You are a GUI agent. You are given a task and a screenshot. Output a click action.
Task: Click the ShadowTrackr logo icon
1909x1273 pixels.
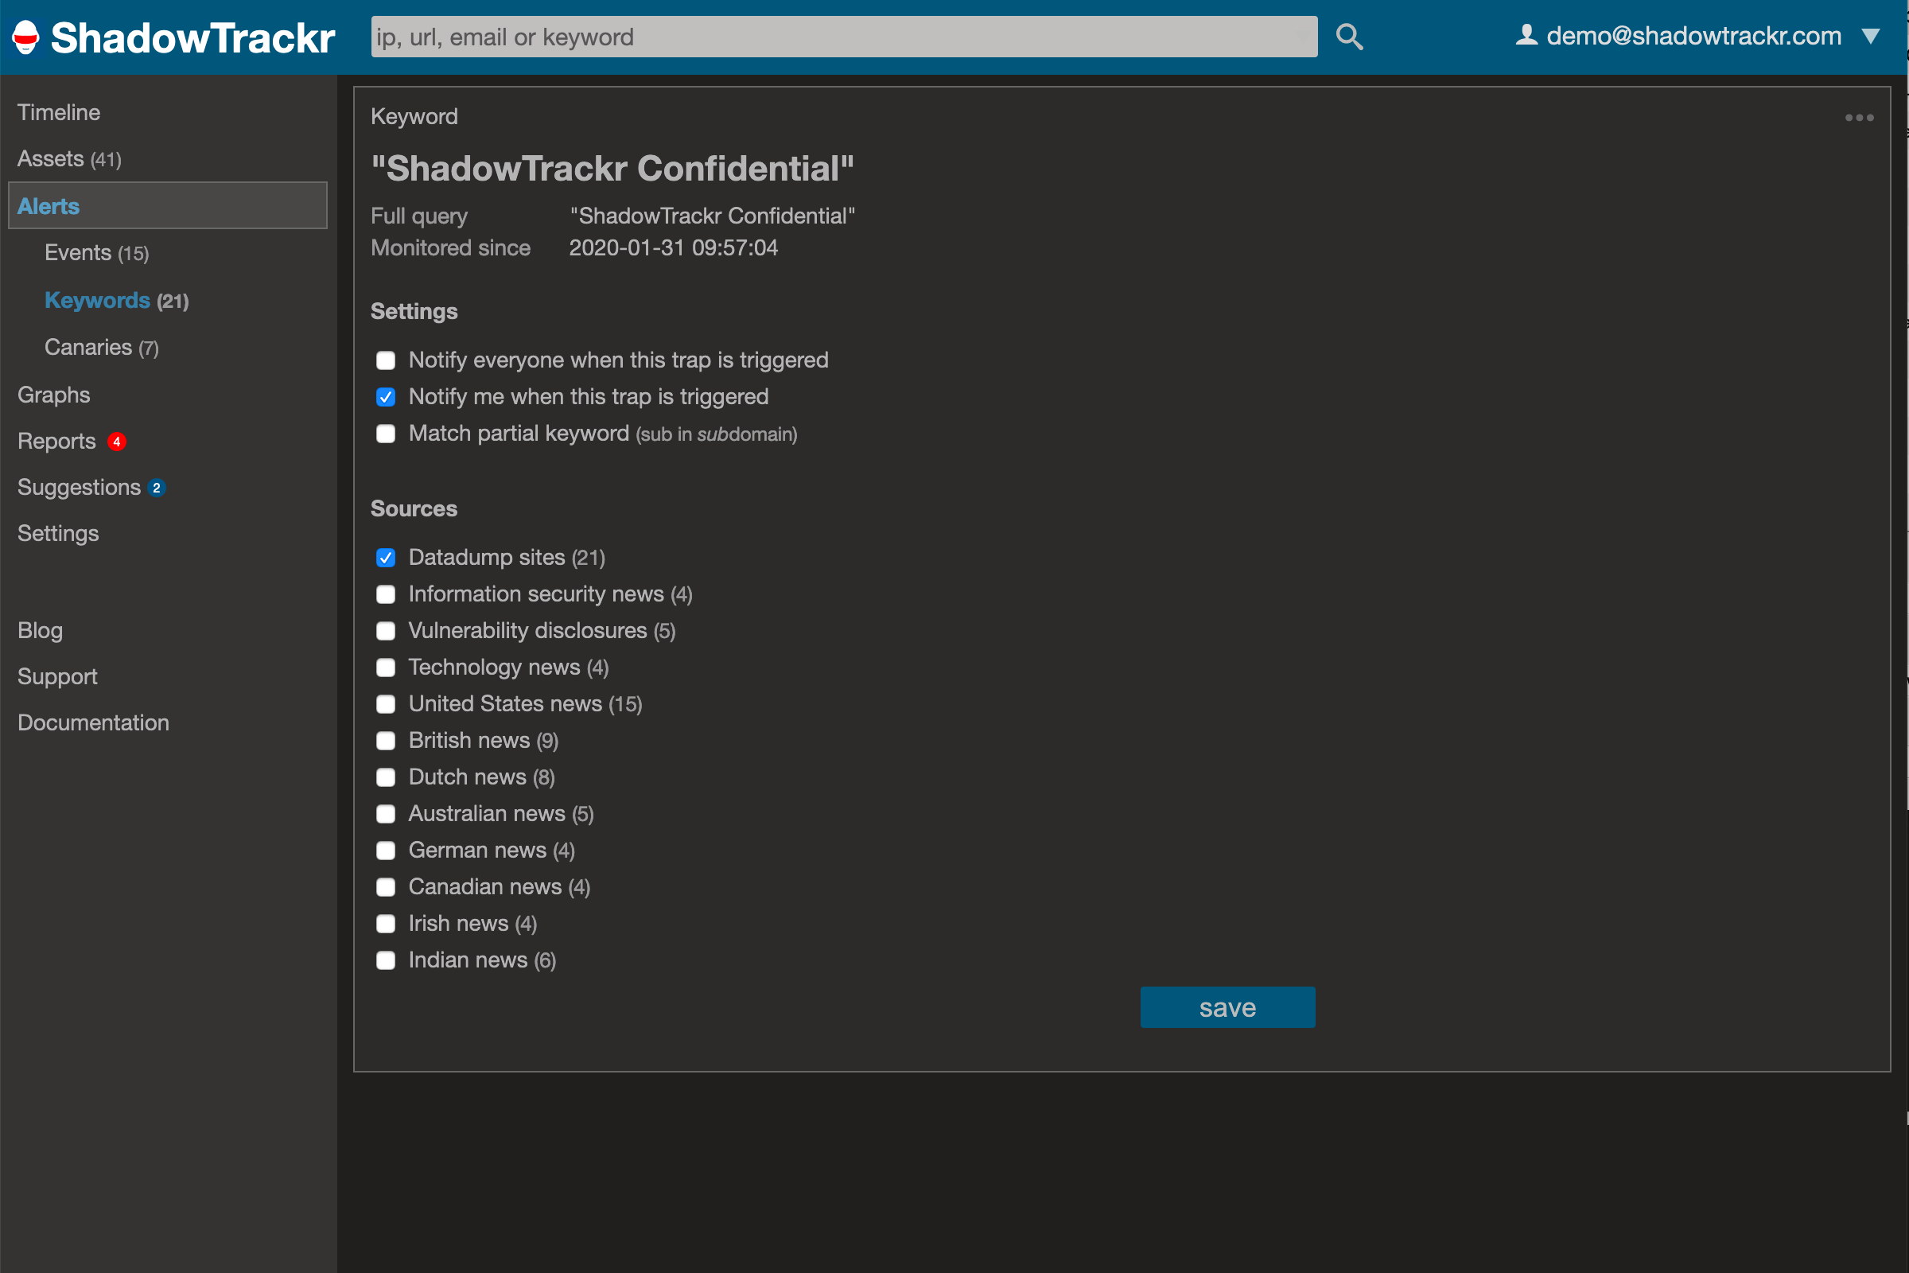point(25,36)
